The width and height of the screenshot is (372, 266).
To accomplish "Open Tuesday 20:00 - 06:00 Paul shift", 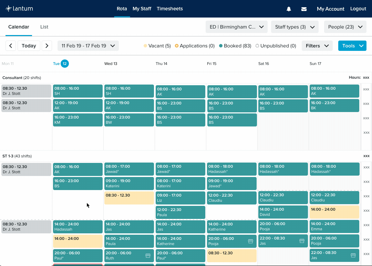I will click(x=78, y=256).
